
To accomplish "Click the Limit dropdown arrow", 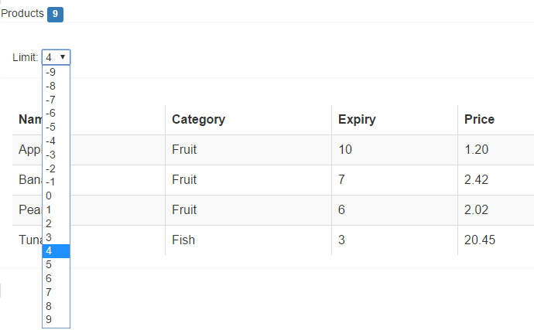I will pos(62,57).
